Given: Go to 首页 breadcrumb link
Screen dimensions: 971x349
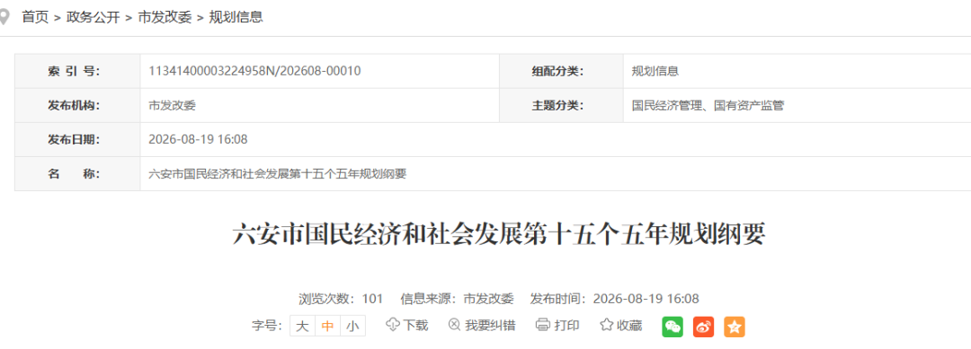Looking at the screenshot, I should pyautogui.click(x=35, y=17).
